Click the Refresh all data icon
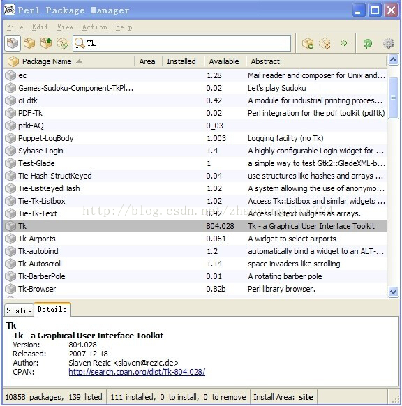This screenshot has height=406, width=402. coord(368,43)
